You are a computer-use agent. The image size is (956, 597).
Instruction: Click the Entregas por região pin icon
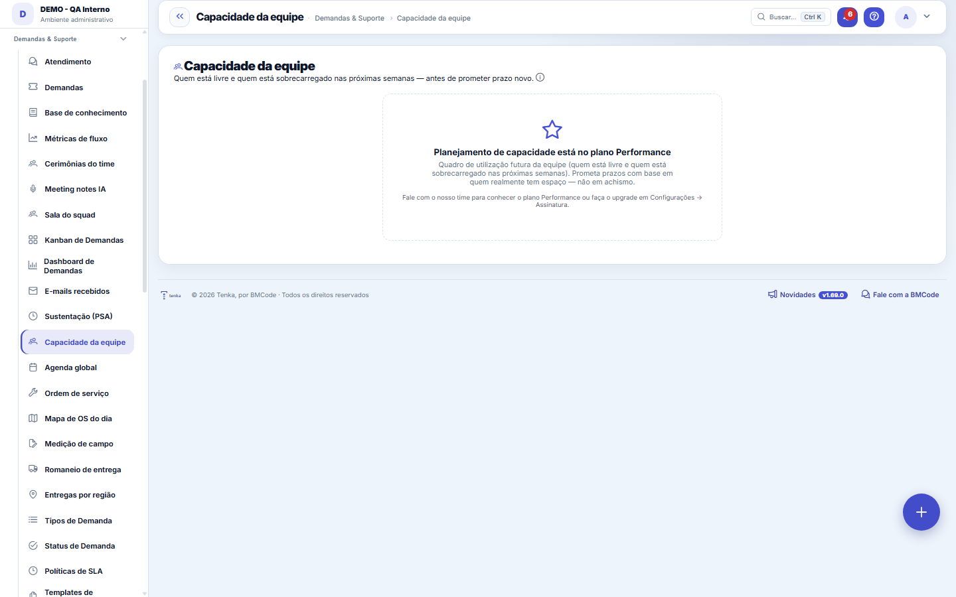(33, 495)
